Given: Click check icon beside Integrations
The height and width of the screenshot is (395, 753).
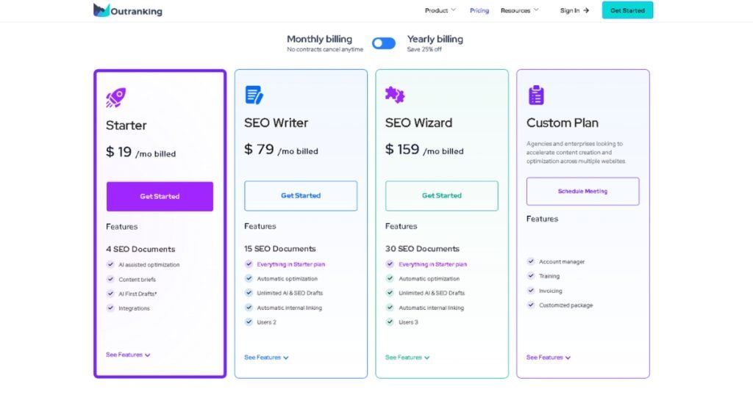Looking at the screenshot, I should 110,308.
